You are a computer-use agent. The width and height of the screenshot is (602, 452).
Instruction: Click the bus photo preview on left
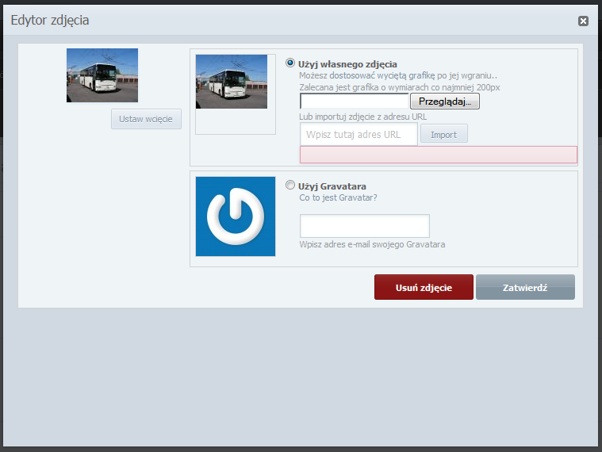tap(102, 75)
